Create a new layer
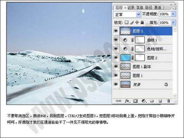The width and height of the screenshot is (184, 138). [x=160, y=101]
